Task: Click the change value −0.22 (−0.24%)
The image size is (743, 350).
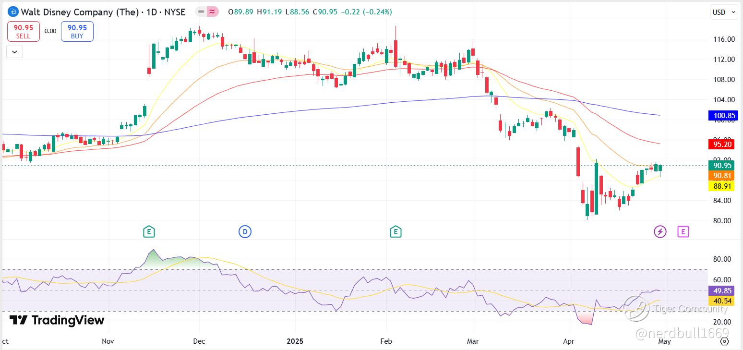Action: (x=366, y=12)
